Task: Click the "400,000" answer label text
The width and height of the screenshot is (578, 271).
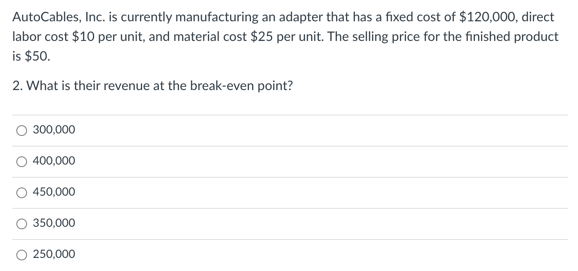Action: coord(54,161)
